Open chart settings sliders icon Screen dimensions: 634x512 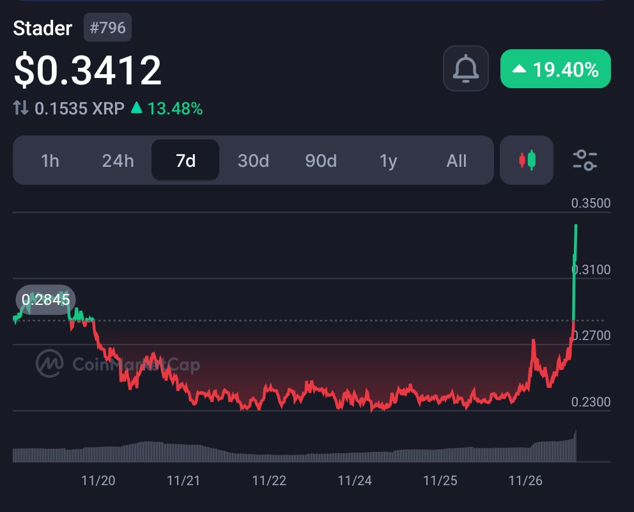coord(585,160)
